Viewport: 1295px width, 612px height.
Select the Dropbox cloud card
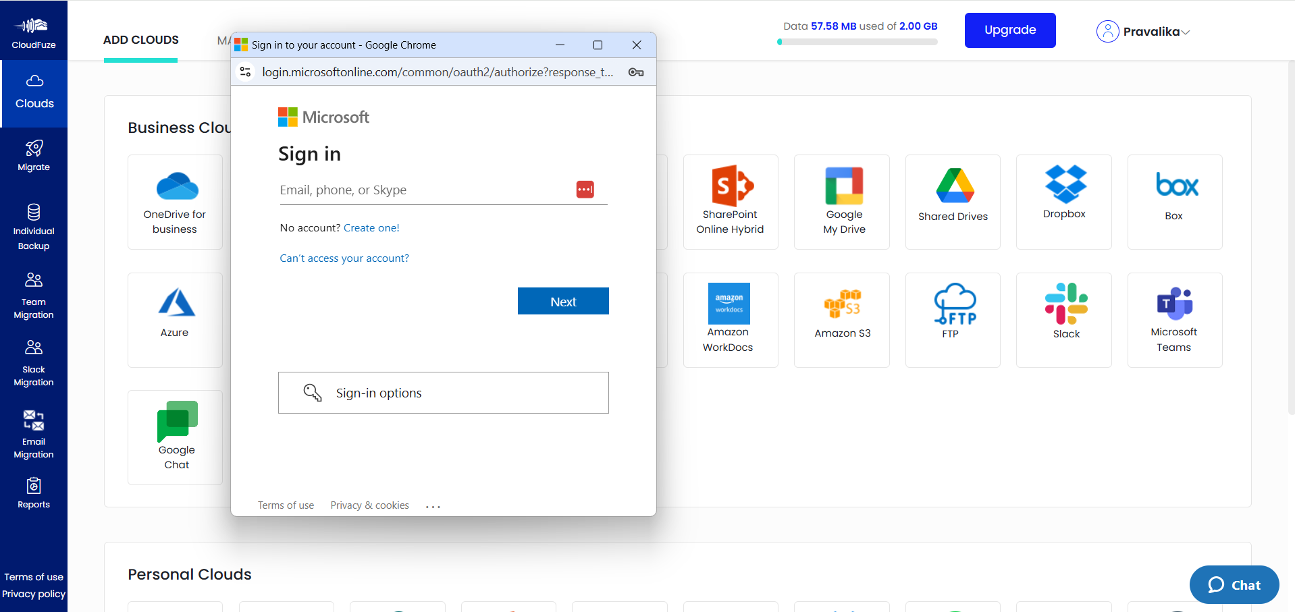click(x=1064, y=202)
